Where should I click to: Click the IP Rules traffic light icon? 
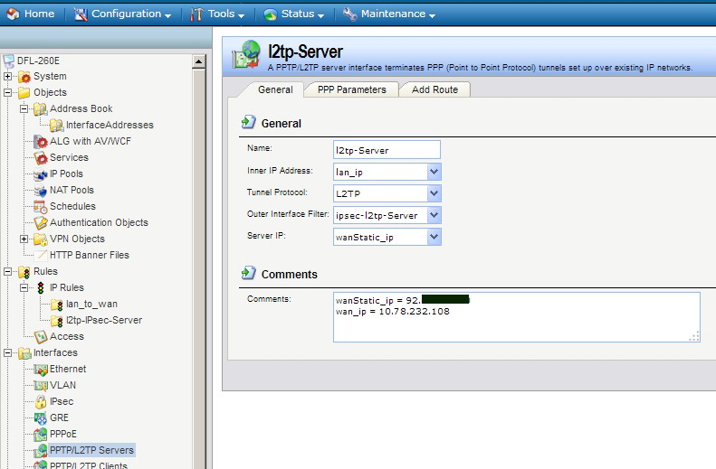(41, 287)
